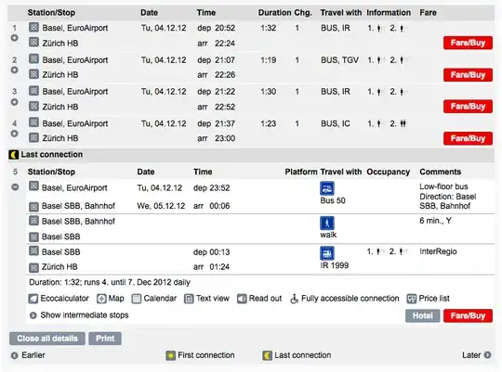Jump to First connection
The width and height of the screenshot is (502, 372).
(x=200, y=355)
